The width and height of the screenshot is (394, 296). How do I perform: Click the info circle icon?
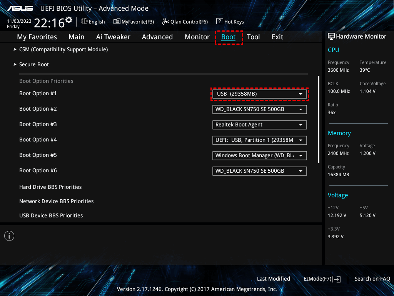click(x=9, y=236)
